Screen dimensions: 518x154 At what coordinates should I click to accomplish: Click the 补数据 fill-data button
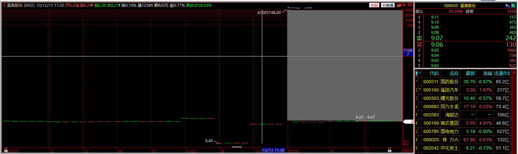pos(388,5)
